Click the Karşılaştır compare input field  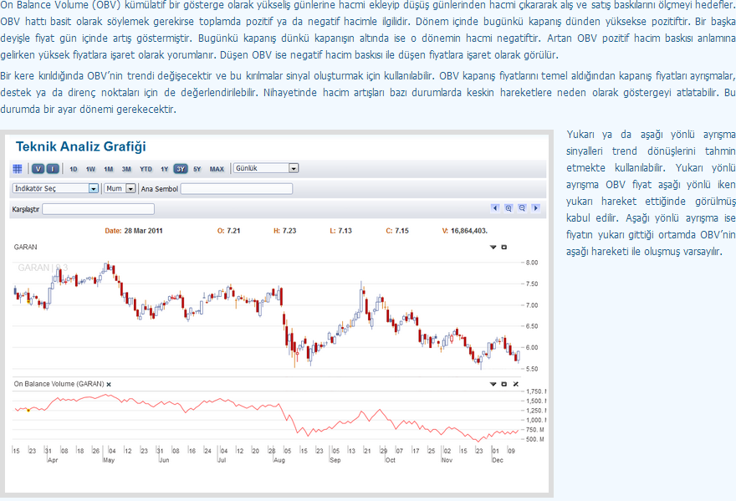click(98, 209)
